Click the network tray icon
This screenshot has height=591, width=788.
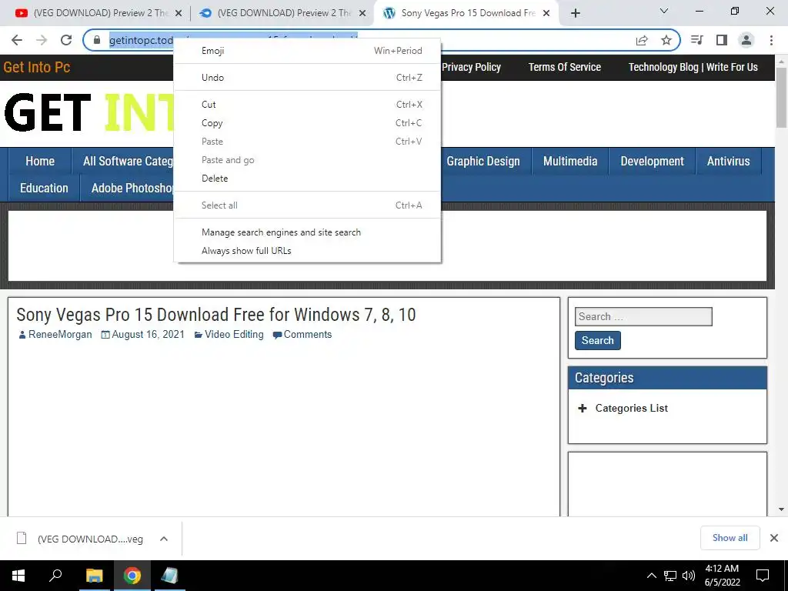pyautogui.click(x=670, y=576)
